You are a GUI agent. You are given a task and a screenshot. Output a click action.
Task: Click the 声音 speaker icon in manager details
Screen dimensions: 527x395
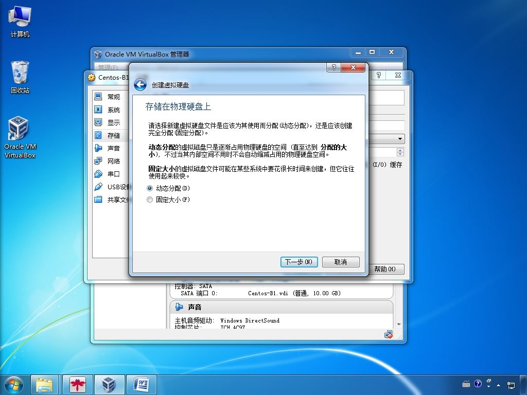click(x=180, y=307)
